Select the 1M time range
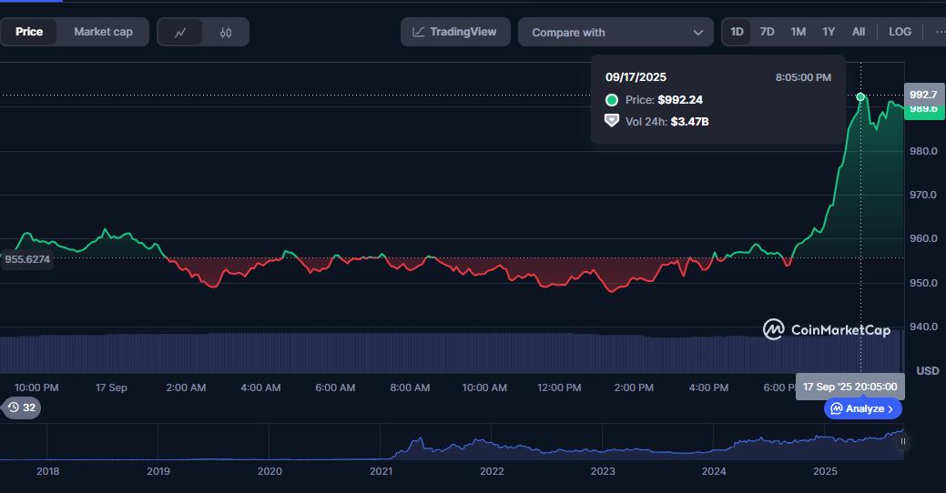The width and height of the screenshot is (946, 493). click(x=798, y=32)
